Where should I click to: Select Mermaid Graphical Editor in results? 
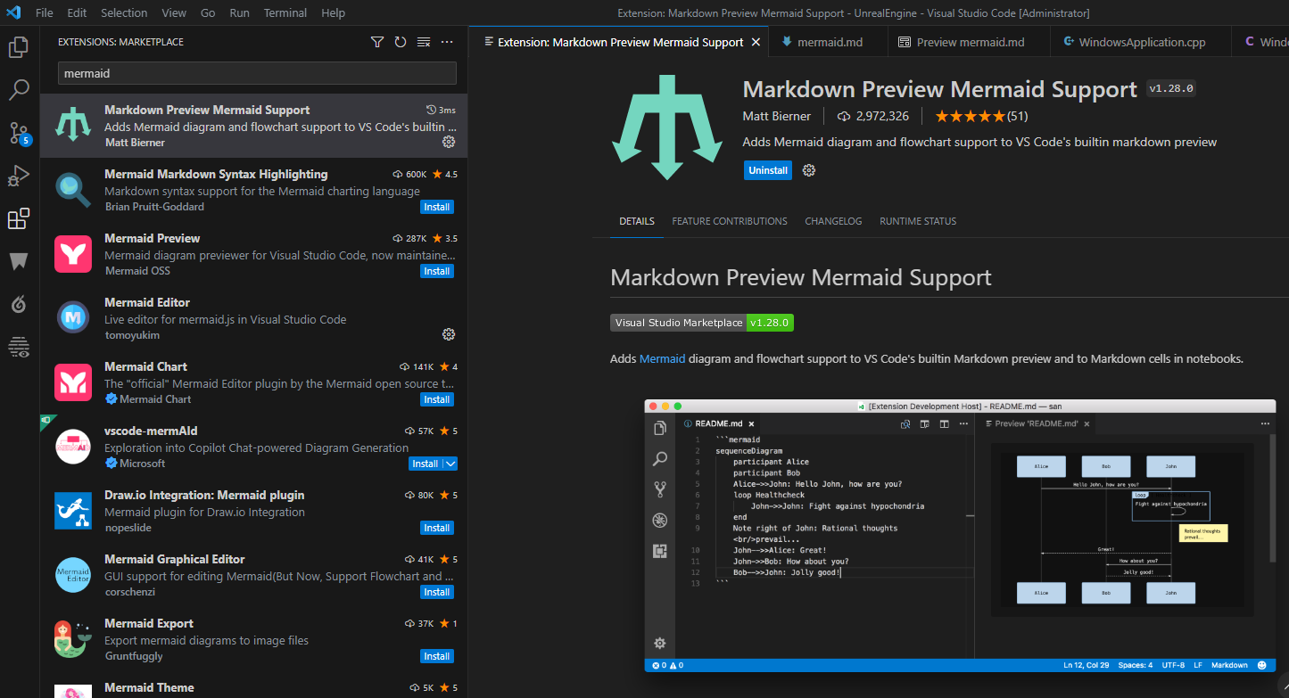(253, 575)
